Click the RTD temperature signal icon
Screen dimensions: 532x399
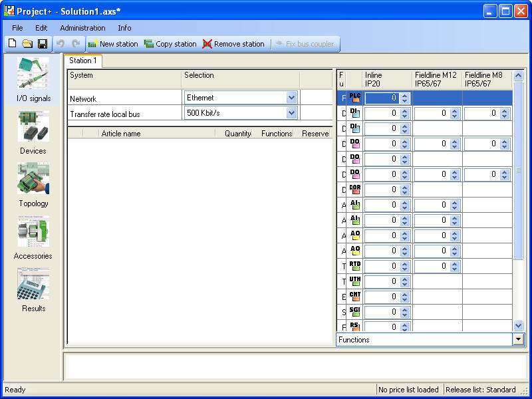354,266
